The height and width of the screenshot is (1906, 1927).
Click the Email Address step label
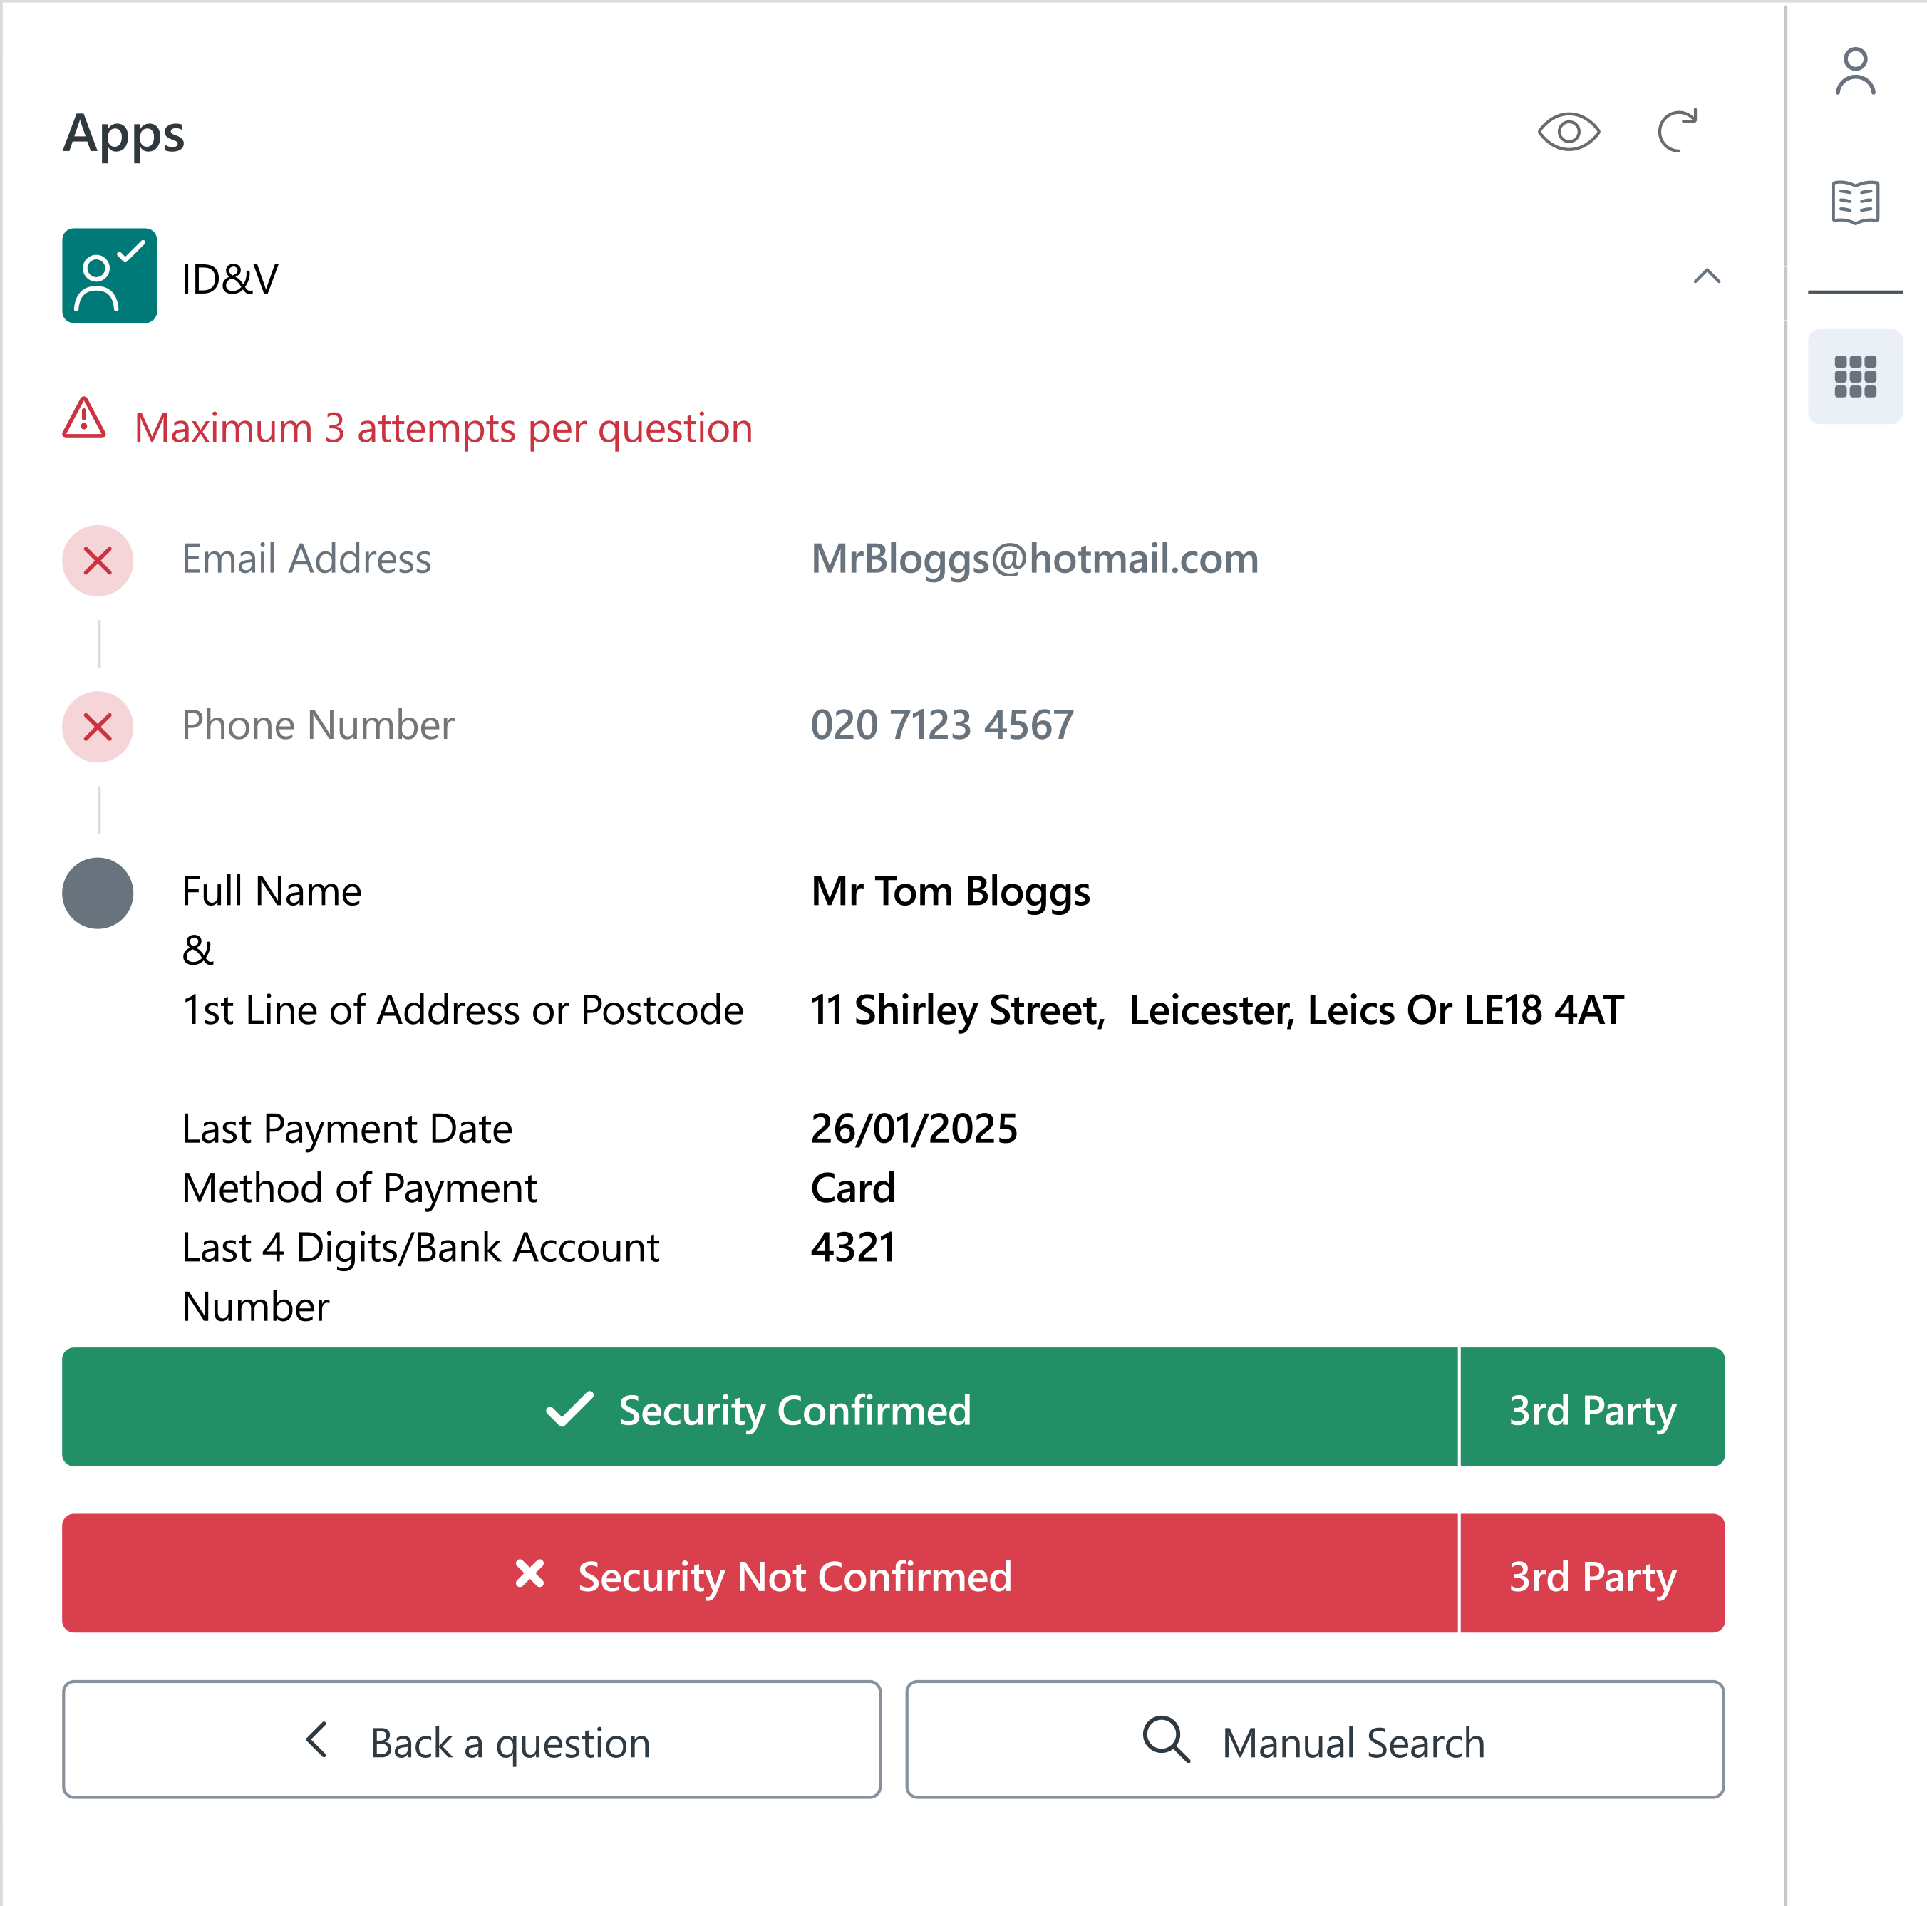pyautogui.click(x=306, y=559)
